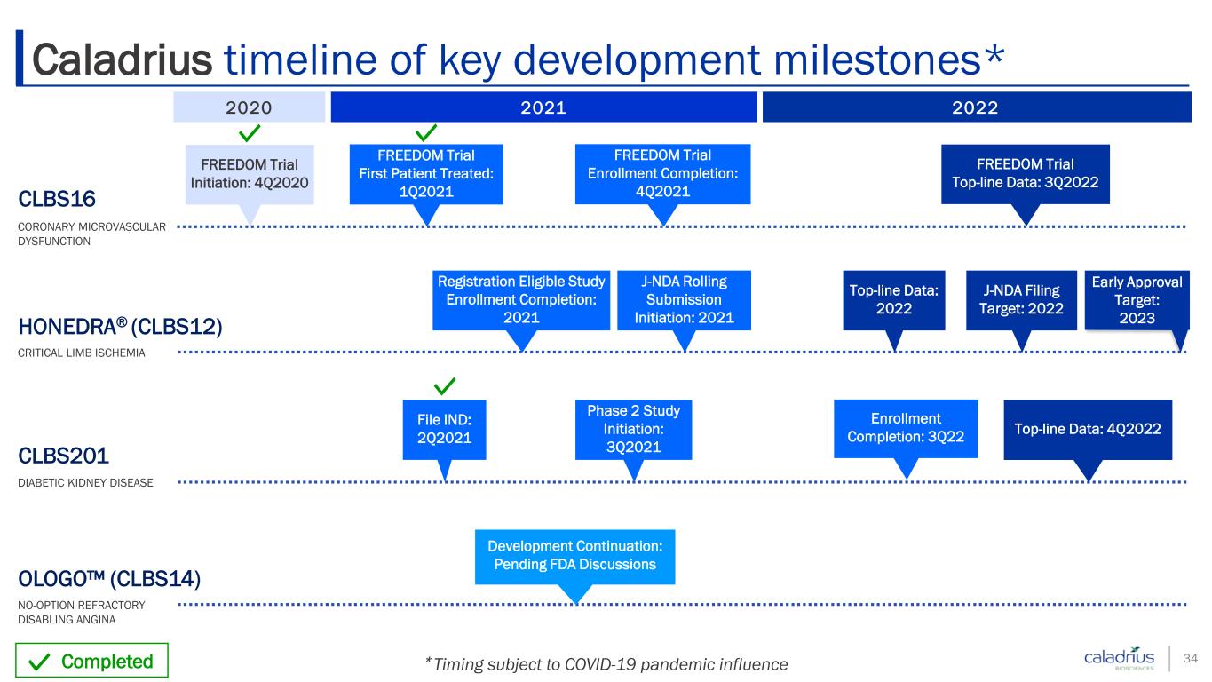Select the 2021 year header
Image resolution: width=1212 pixels, height=682 pixels.
(x=543, y=108)
